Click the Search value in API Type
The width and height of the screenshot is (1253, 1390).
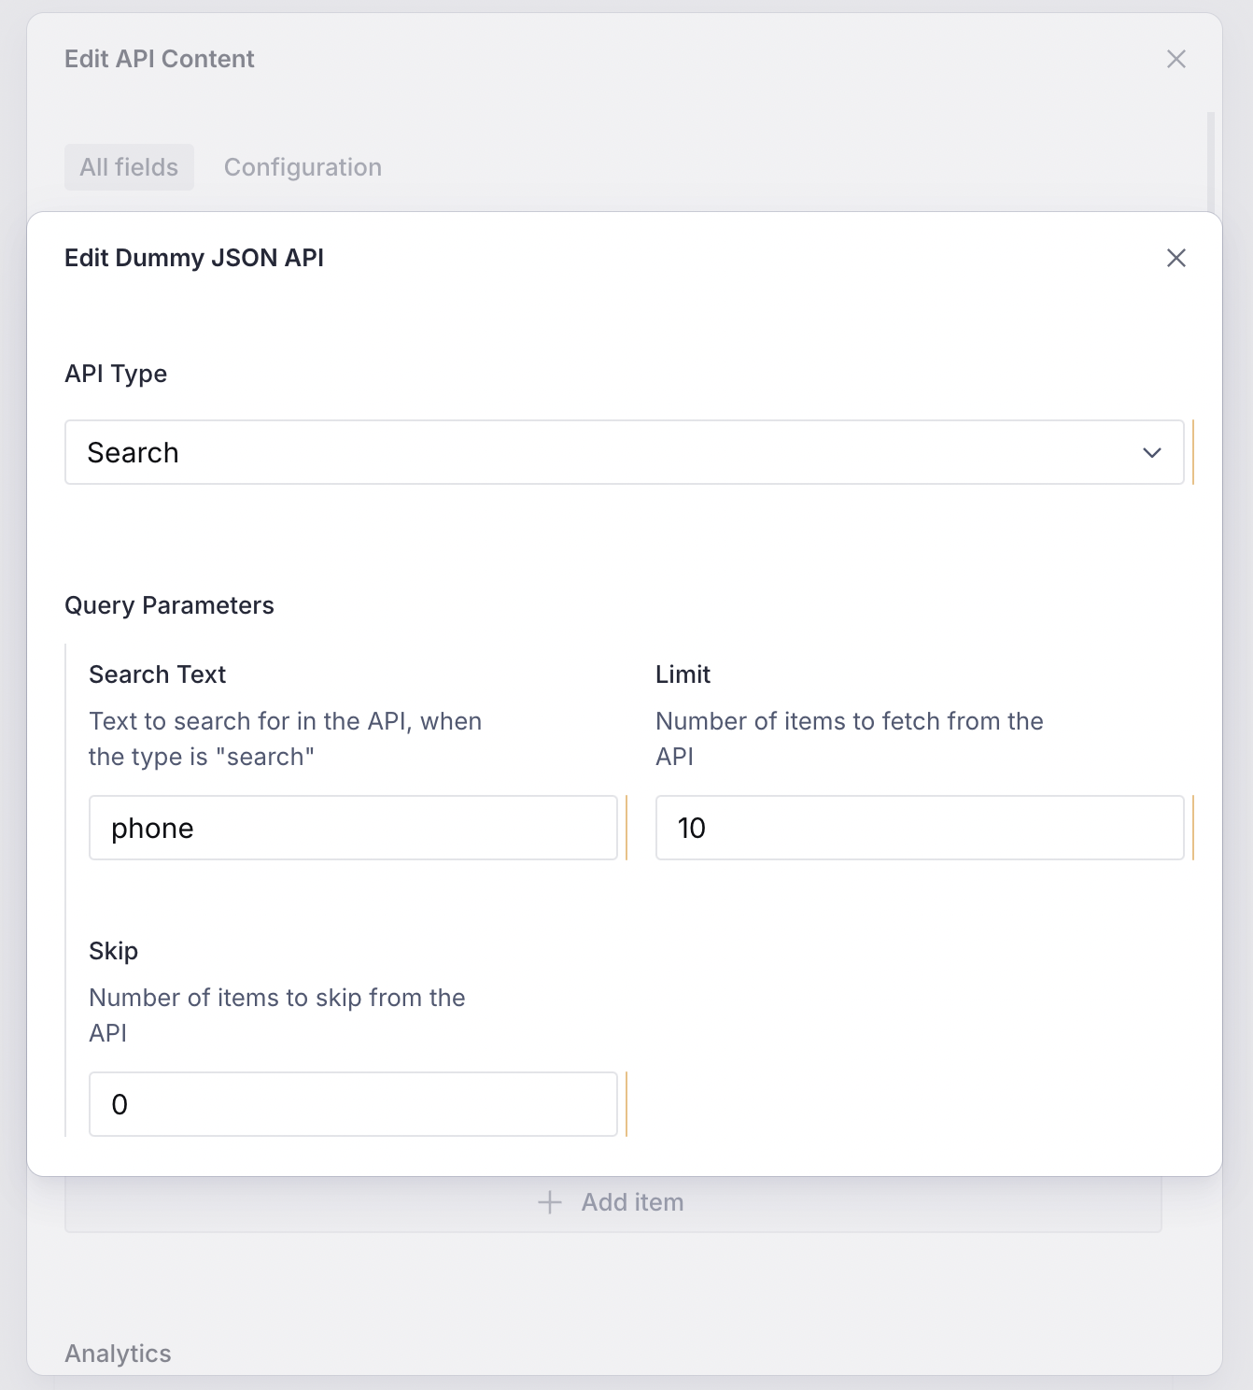click(x=133, y=452)
